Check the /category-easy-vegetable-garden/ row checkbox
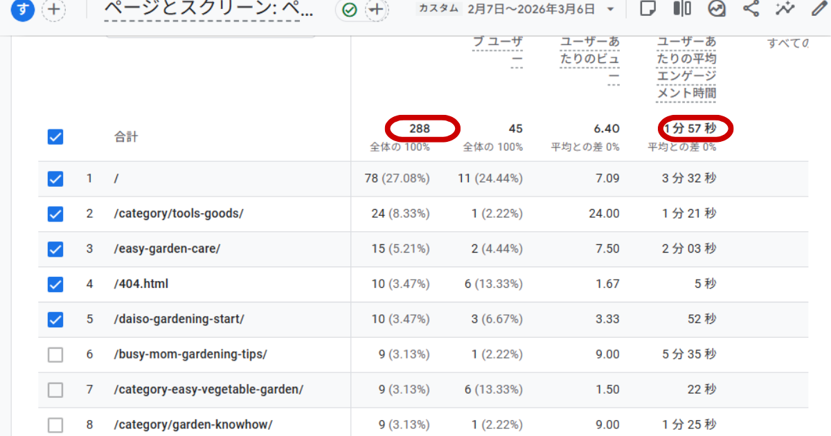 [55, 390]
